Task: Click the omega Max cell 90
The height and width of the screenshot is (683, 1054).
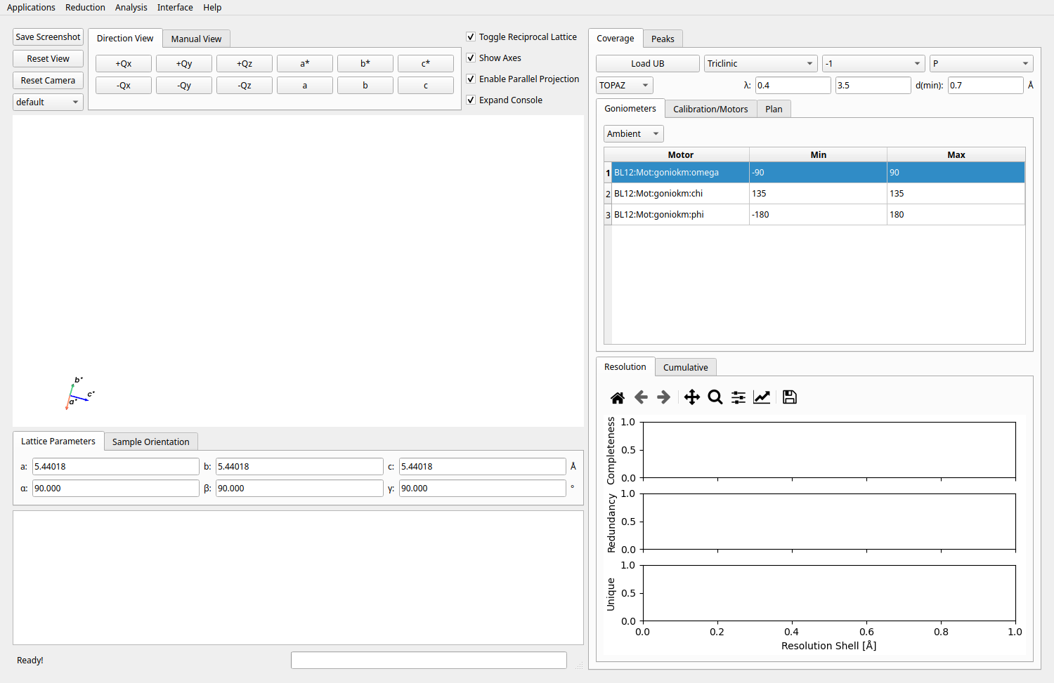Action: [956, 173]
